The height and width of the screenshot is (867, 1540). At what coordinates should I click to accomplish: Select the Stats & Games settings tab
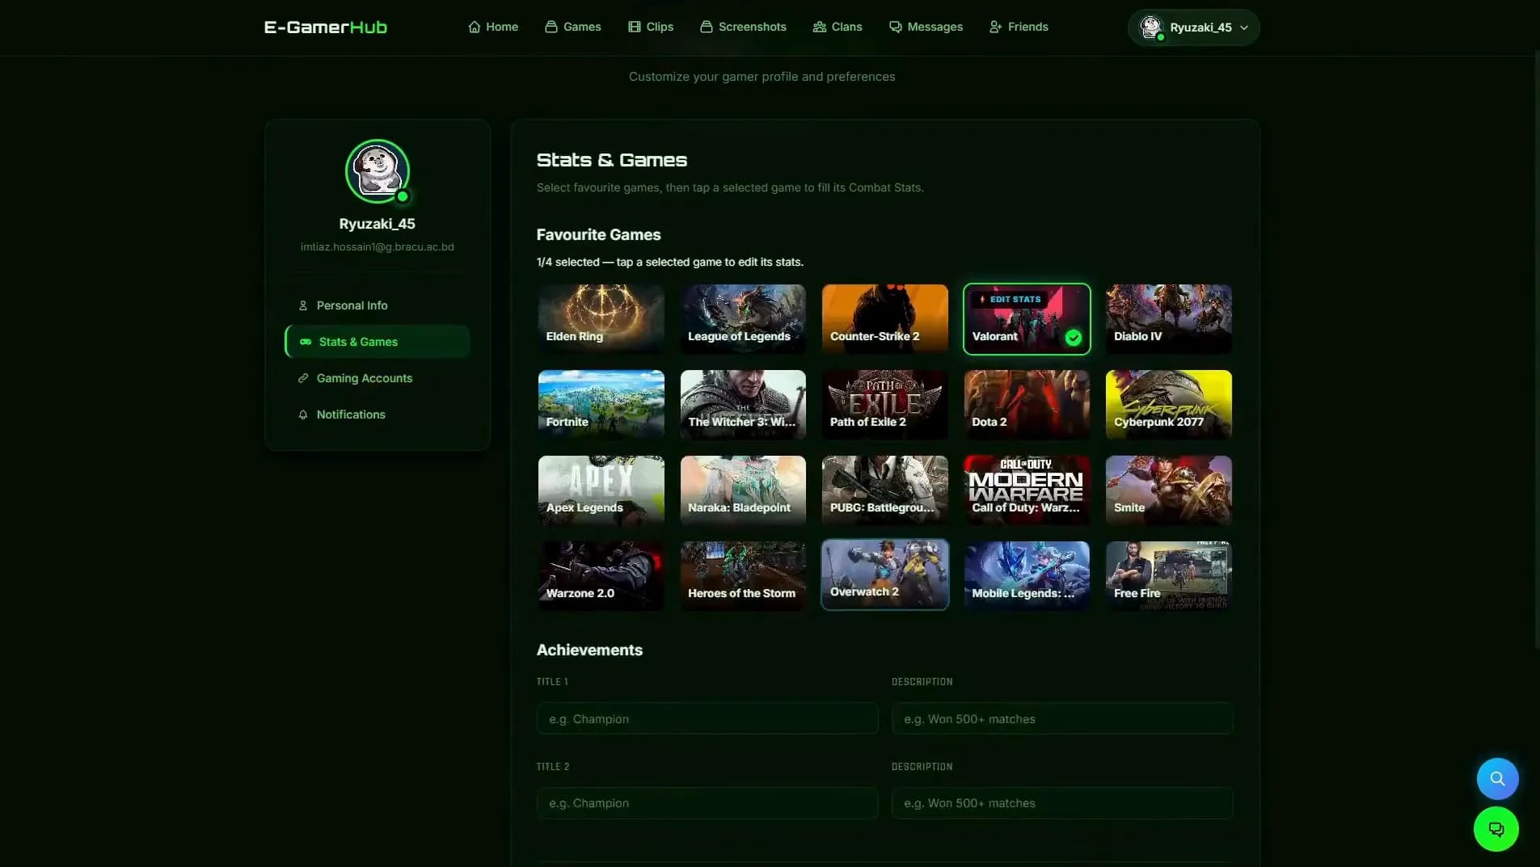pos(378,342)
